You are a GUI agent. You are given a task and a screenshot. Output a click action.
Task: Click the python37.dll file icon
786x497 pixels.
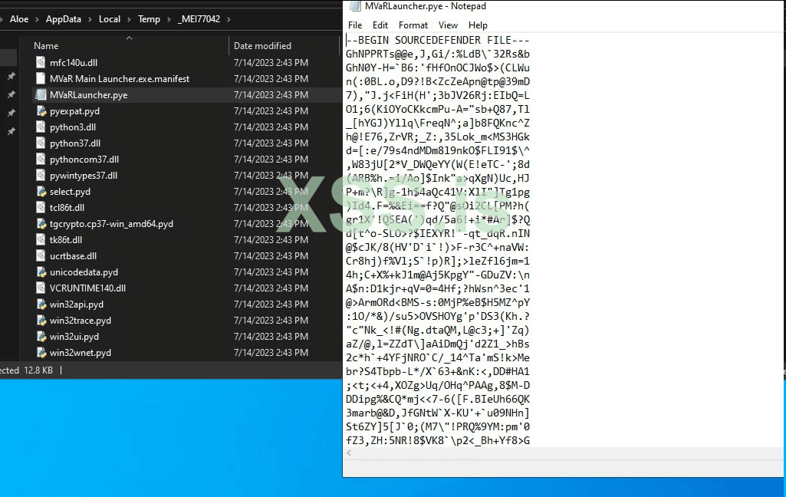coord(41,143)
